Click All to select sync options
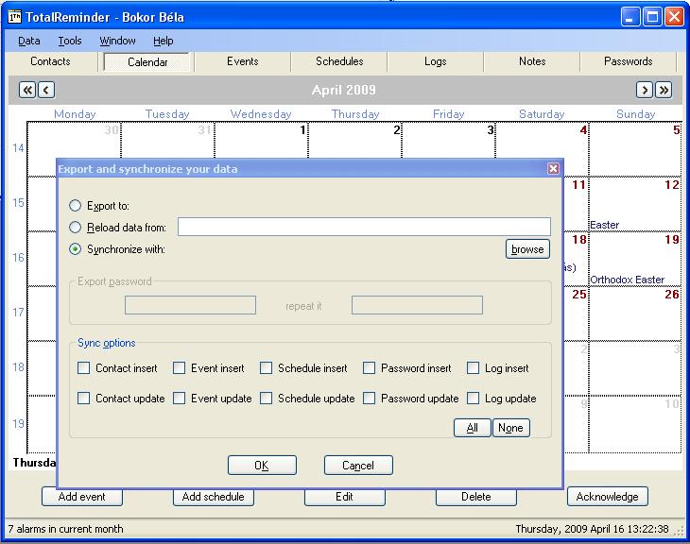Viewport: 690px width, 544px height. click(x=472, y=428)
